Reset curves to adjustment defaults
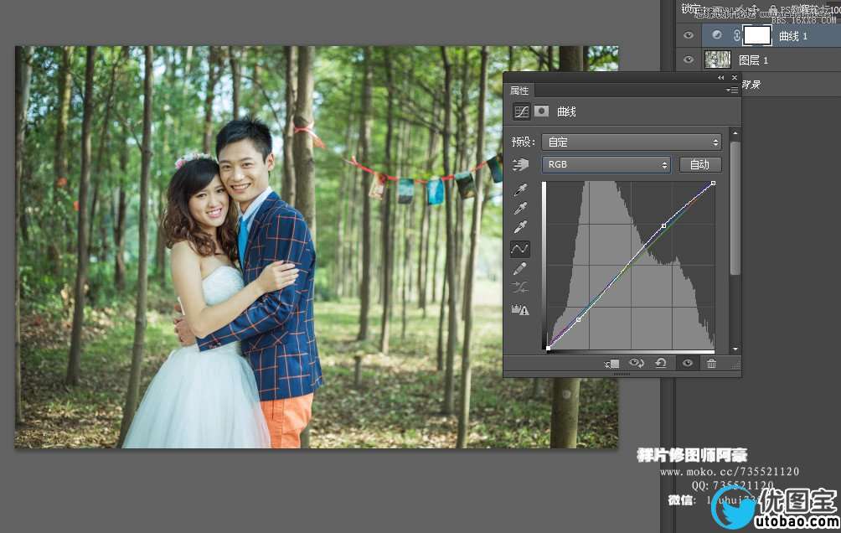Image resolution: width=841 pixels, height=533 pixels. pos(661,364)
